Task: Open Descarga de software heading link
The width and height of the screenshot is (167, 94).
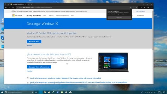Action: pyautogui.click(x=33, y=16)
